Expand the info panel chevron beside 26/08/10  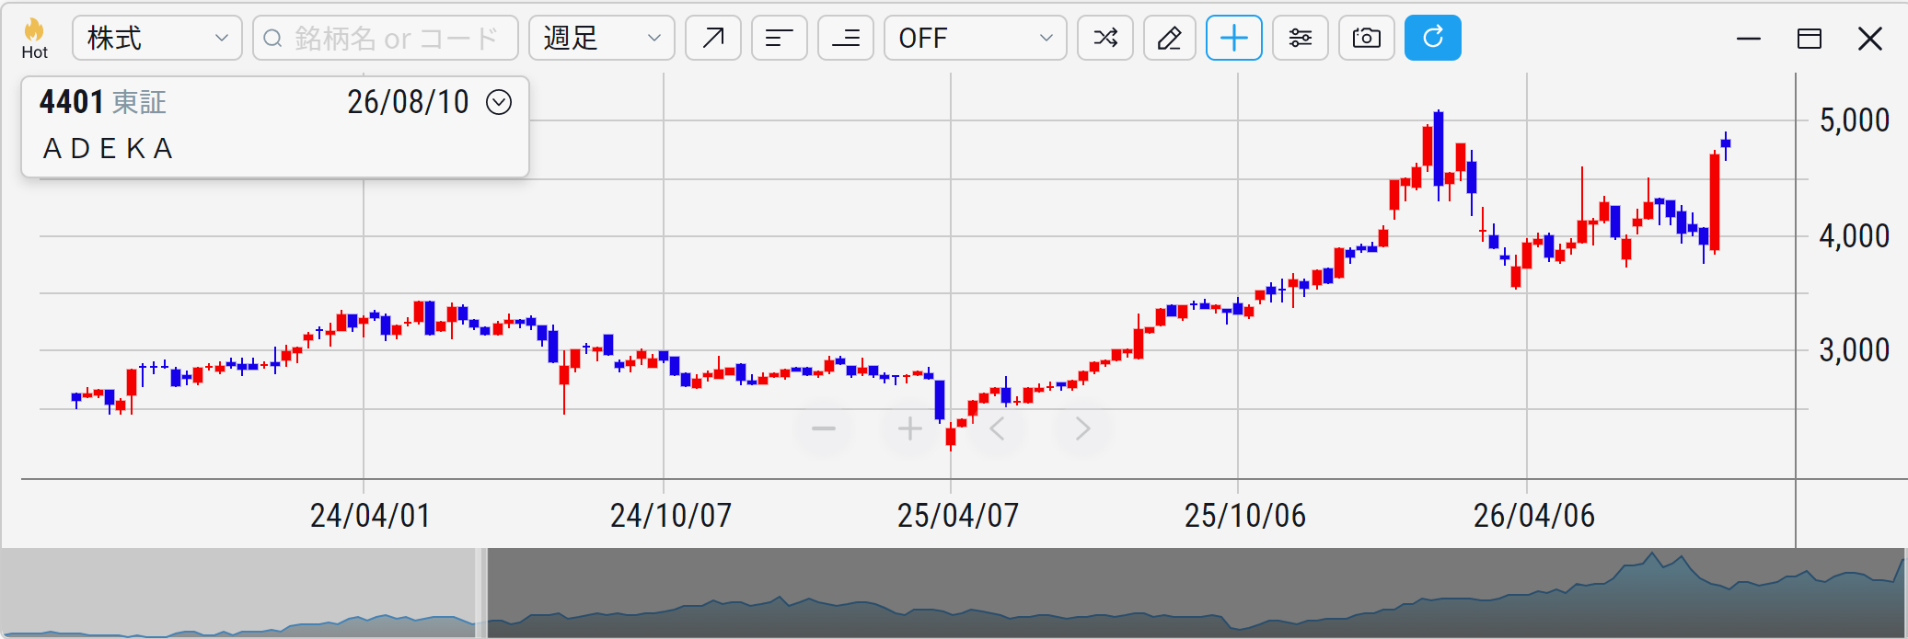click(499, 102)
